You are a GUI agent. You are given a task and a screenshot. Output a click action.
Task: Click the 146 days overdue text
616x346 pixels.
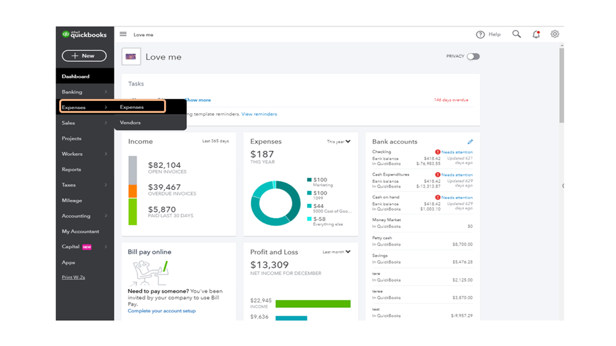[451, 100]
